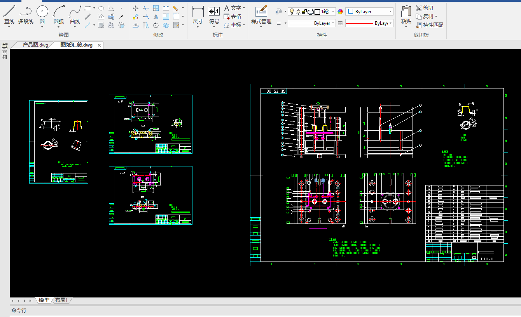Use the Extend tool in 修改 panel

click(146, 16)
